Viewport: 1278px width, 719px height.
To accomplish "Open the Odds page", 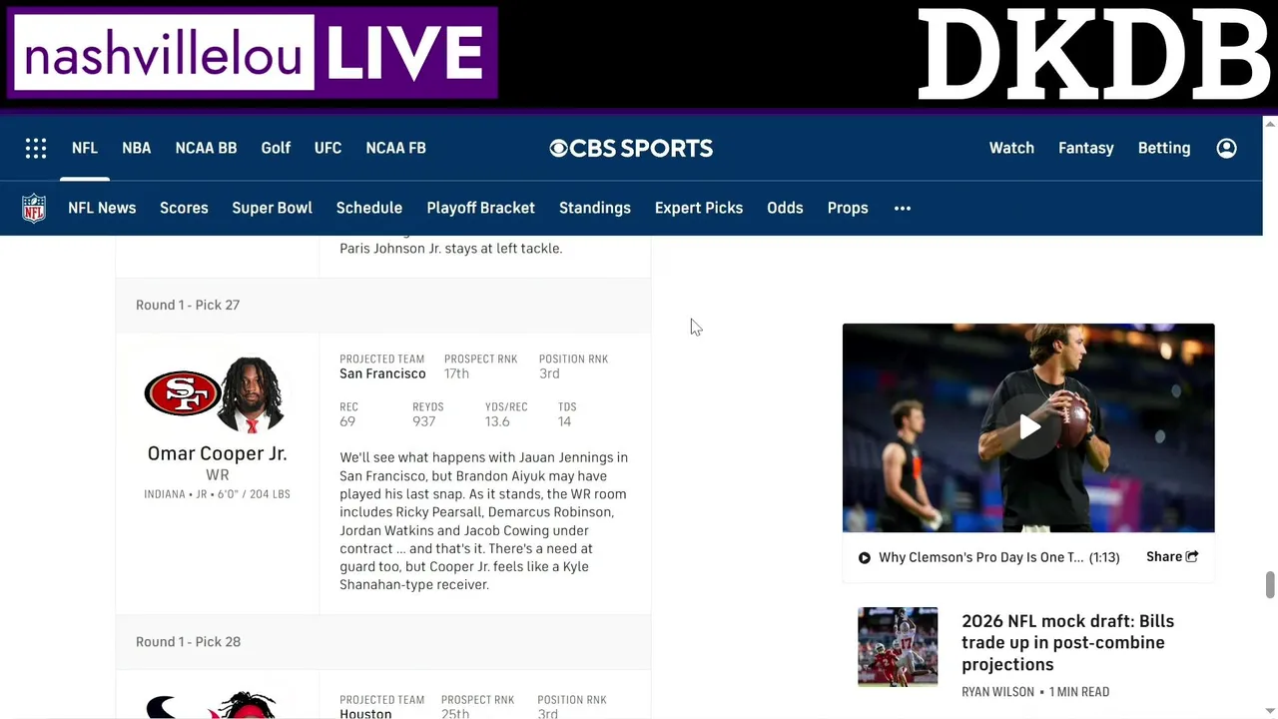I will (x=785, y=208).
